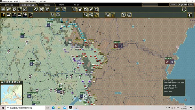Open the ADMIN tab
Viewport: 195px width, 110px height.
tap(47, 5)
